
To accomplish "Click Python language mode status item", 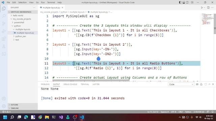I will point(188,112).
